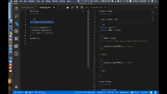Click the right editor minimap

coord(153,15)
